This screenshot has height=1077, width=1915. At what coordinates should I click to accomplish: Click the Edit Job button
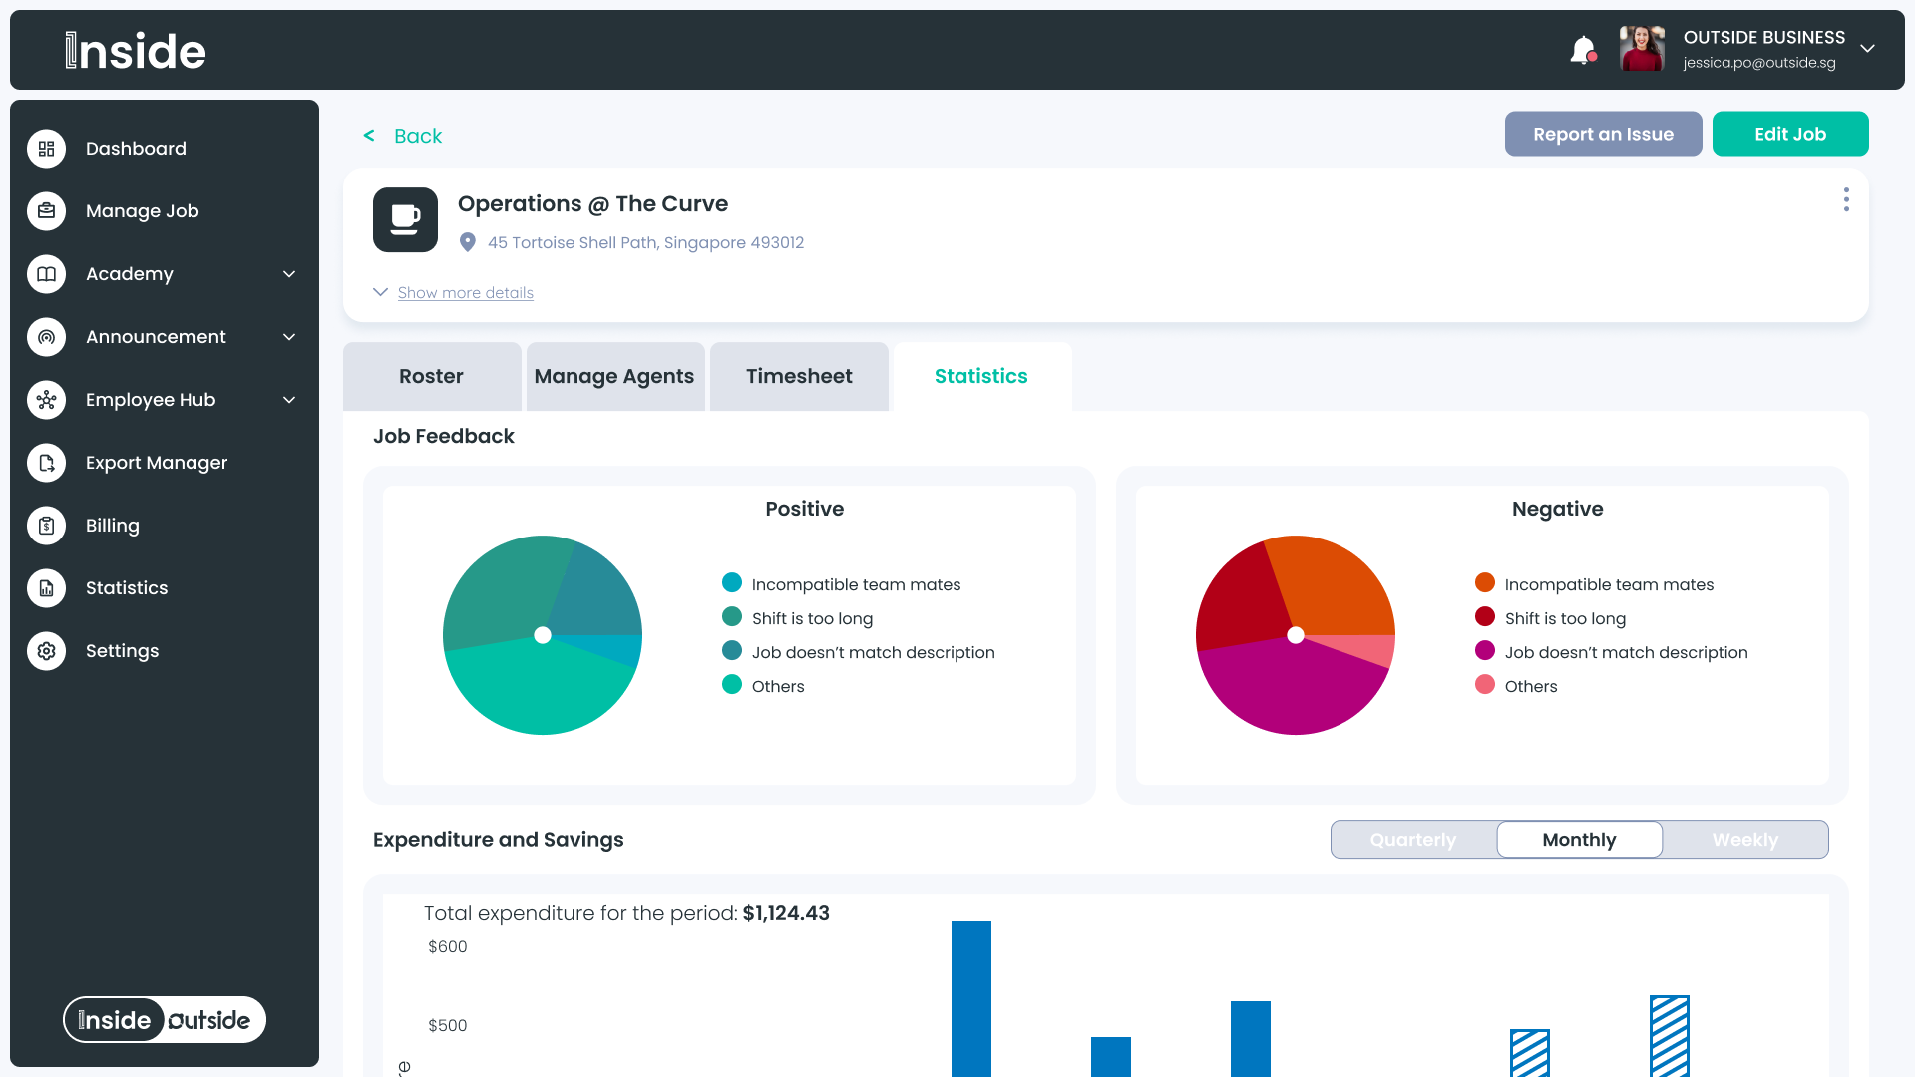click(1789, 134)
